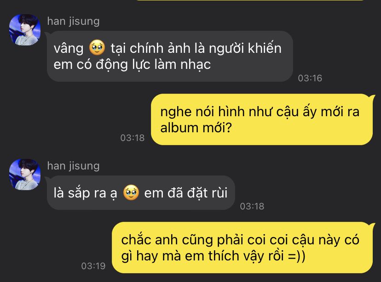This screenshot has height=282, width=381.
Task: Tap the 03:16 timestamp
Action: pyautogui.click(x=310, y=78)
